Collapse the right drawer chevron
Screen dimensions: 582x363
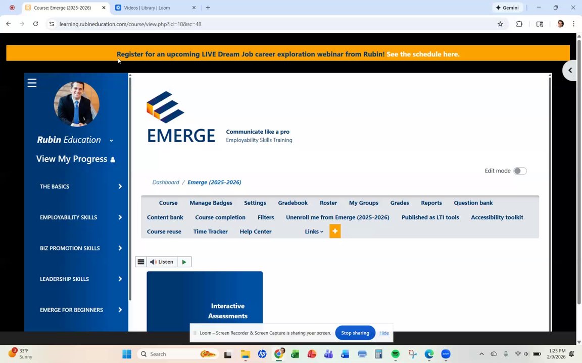pyautogui.click(x=570, y=71)
